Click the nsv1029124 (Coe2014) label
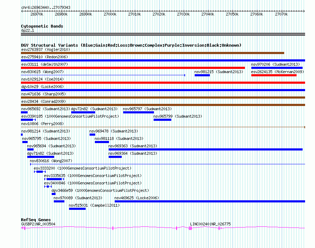This screenshot has height=248, width=315. click(42, 79)
